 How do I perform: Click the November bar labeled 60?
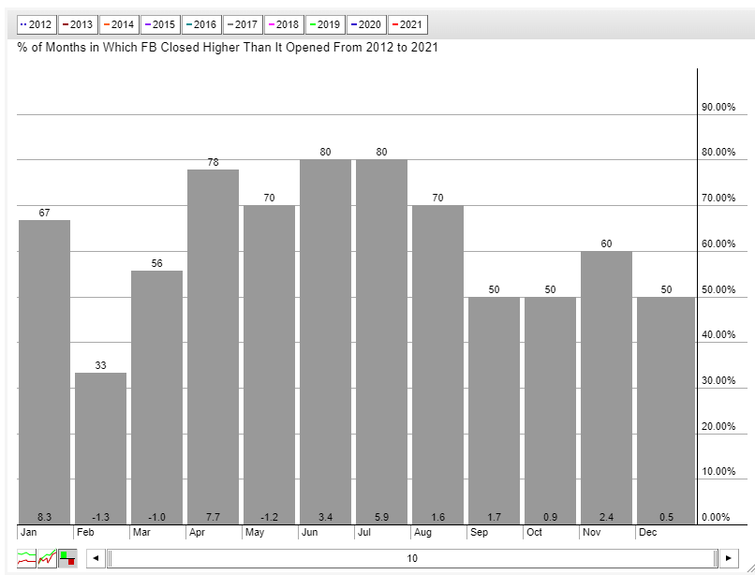(606, 388)
